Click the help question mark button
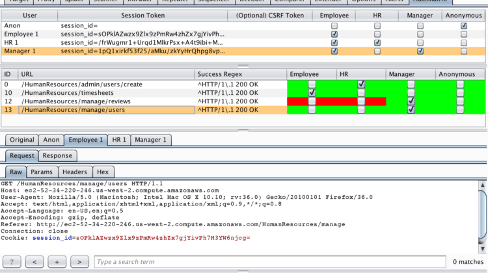This screenshot has height=273, width=488. point(12,262)
